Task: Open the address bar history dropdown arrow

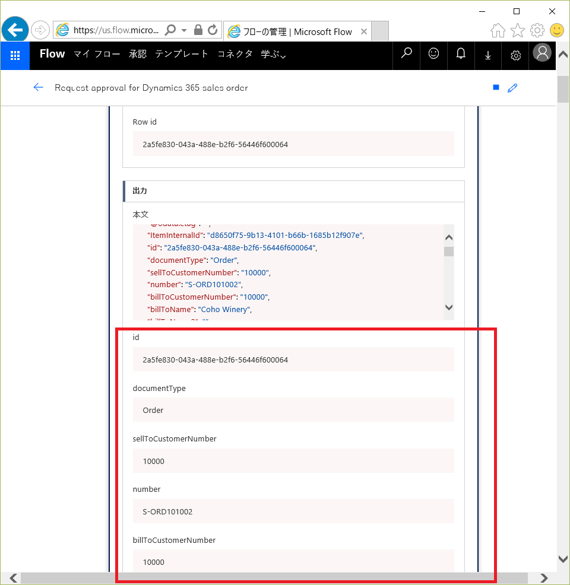Action: tap(184, 30)
